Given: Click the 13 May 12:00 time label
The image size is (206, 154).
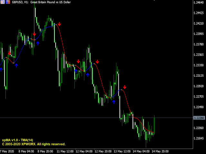Looking at the screenshot, I should [x=122, y=151].
